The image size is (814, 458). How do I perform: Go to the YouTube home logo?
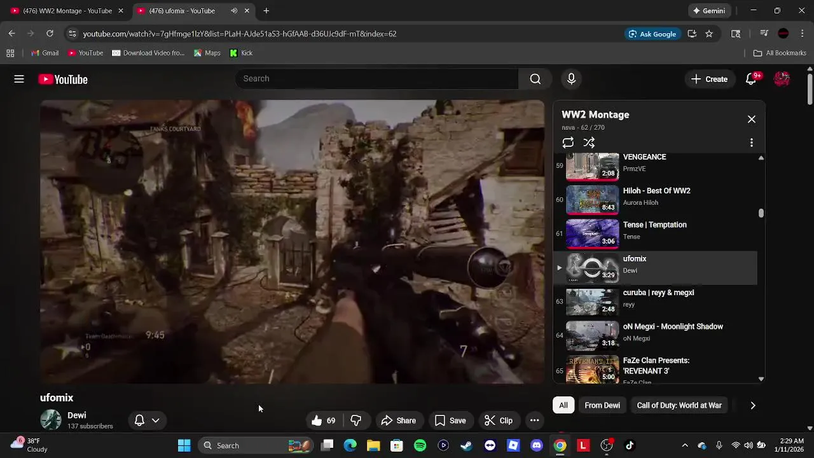coord(62,80)
